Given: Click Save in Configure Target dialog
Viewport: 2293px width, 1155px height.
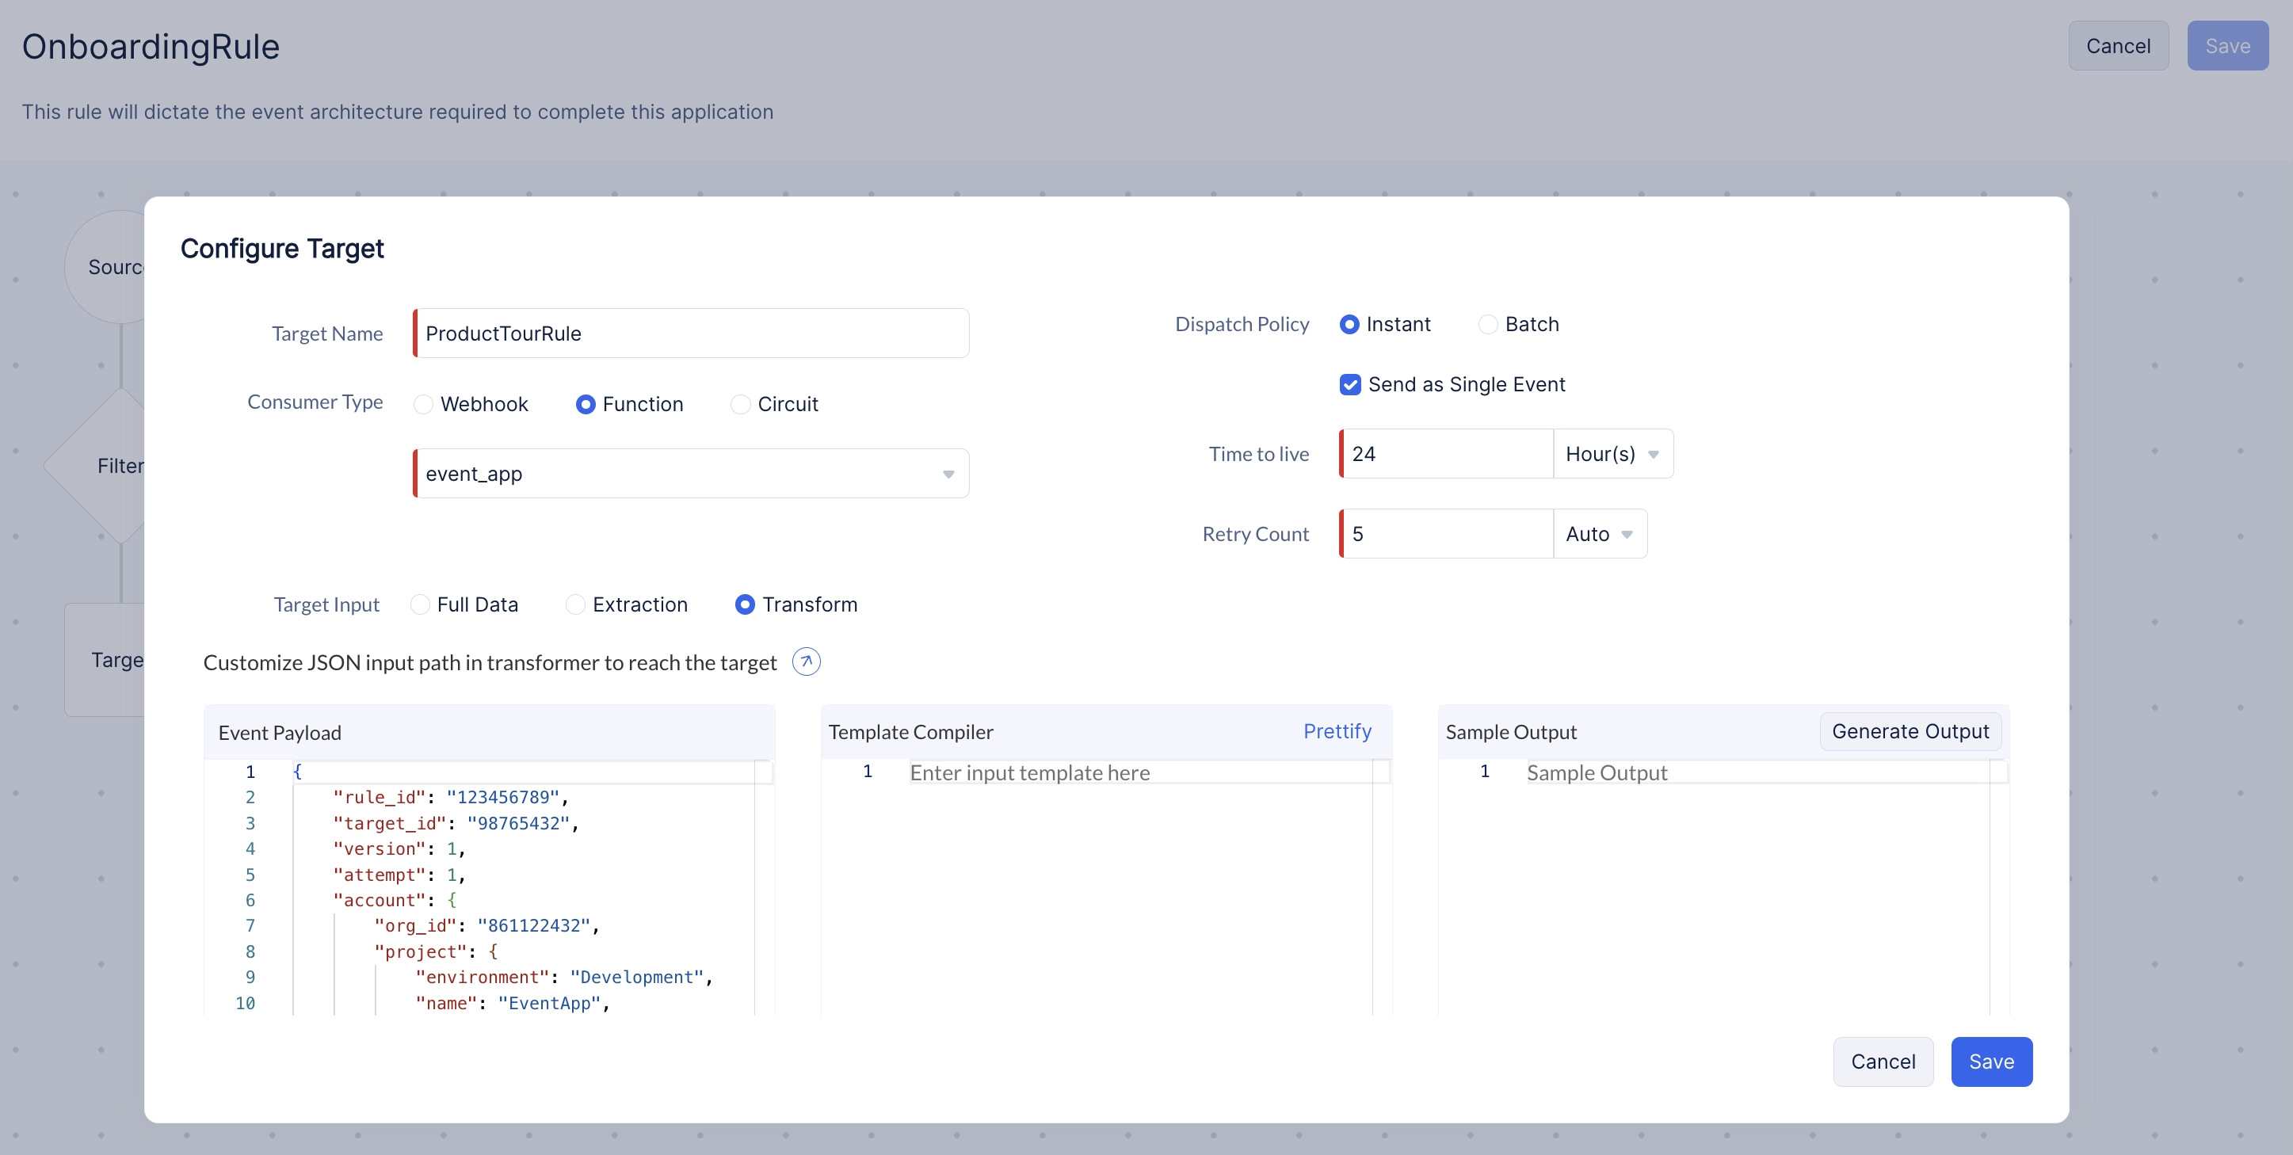Looking at the screenshot, I should click(1991, 1062).
